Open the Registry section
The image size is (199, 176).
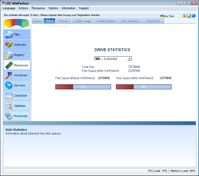tap(17, 55)
